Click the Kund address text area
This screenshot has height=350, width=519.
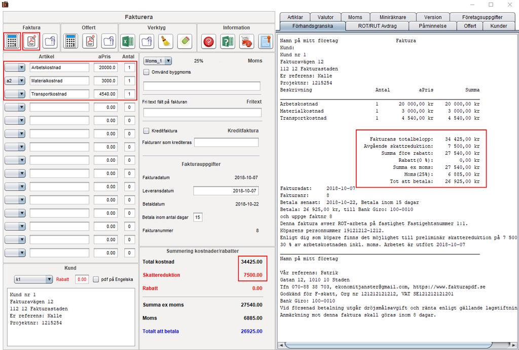tap(71, 317)
